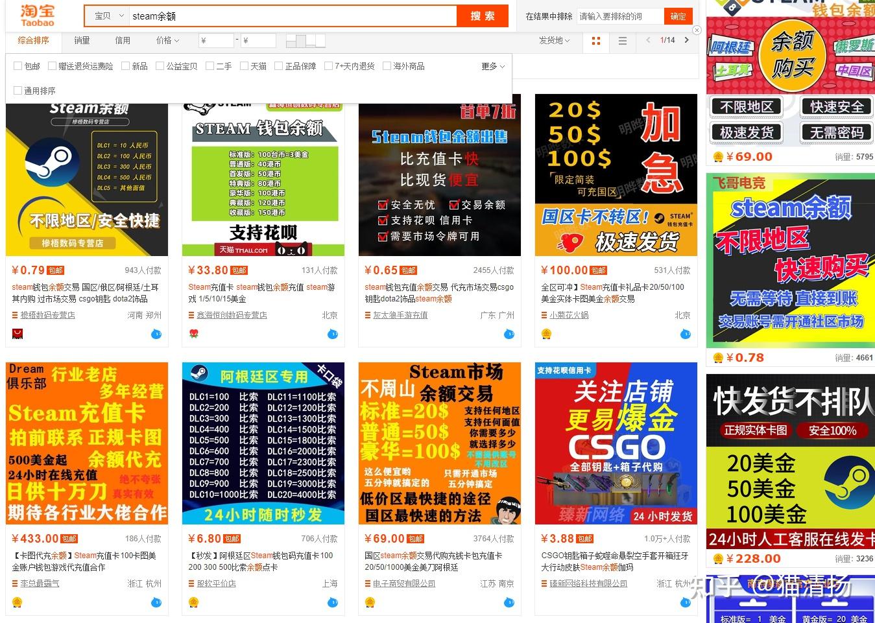Toggle the 通用排序 checkbox
Image resolution: width=875 pixels, height=623 pixels.
(x=18, y=91)
